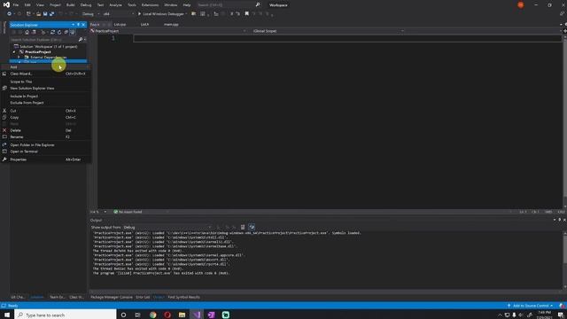567x319 pixels.
Task: Open the View menu
Action: coord(40,5)
